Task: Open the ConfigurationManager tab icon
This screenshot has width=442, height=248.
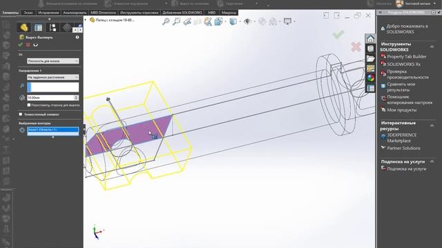Action: 52,28
